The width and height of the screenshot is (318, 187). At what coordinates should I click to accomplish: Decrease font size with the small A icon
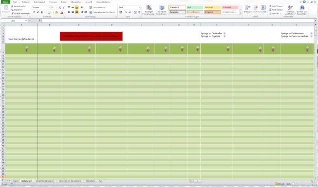(64, 7)
